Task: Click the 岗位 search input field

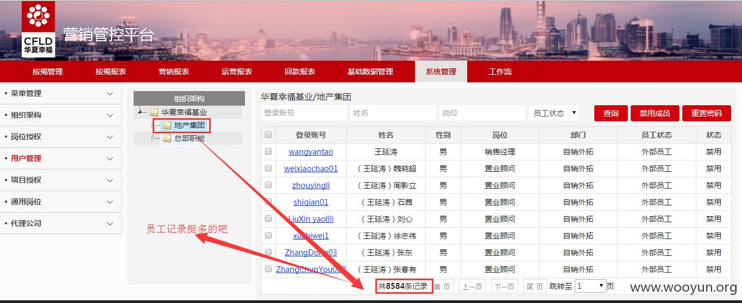Action: point(482,113)
